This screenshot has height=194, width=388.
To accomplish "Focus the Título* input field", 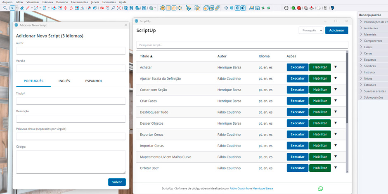I will tap(71, 101).
